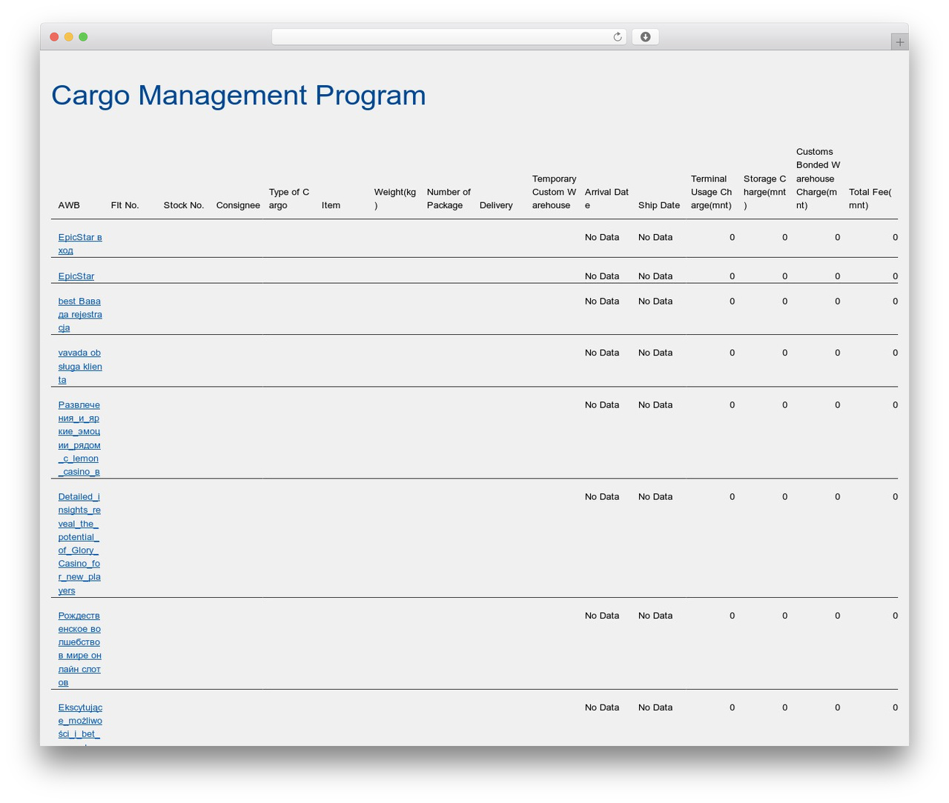This screenshot has height=803, width=949.
Task: Click the Cargo Management Program heading
Action: 239,95
